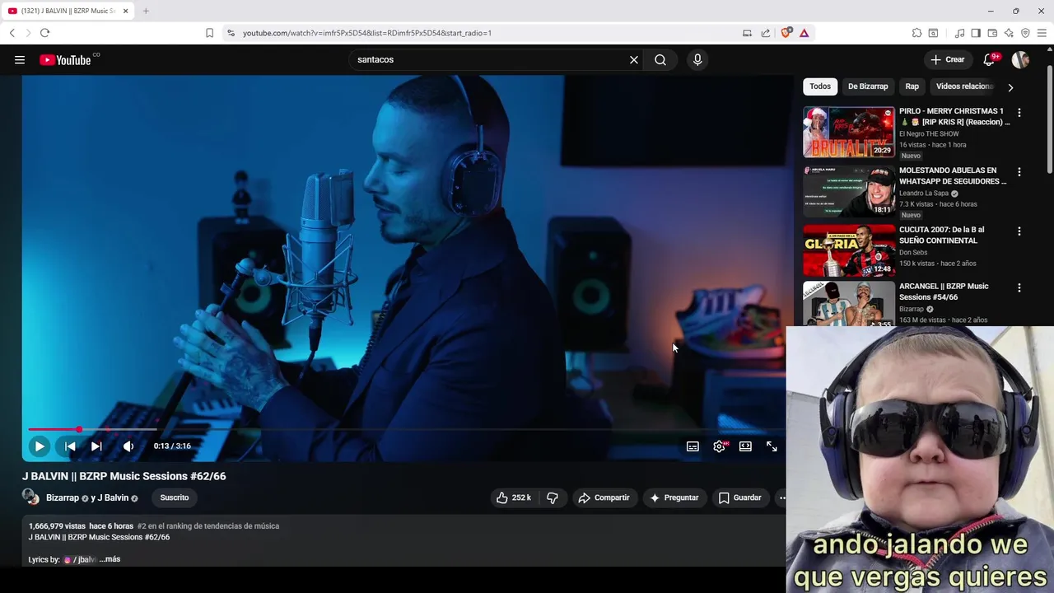Open the player settings gear
The image size is (1054, 593).
(x=719, y=446)
